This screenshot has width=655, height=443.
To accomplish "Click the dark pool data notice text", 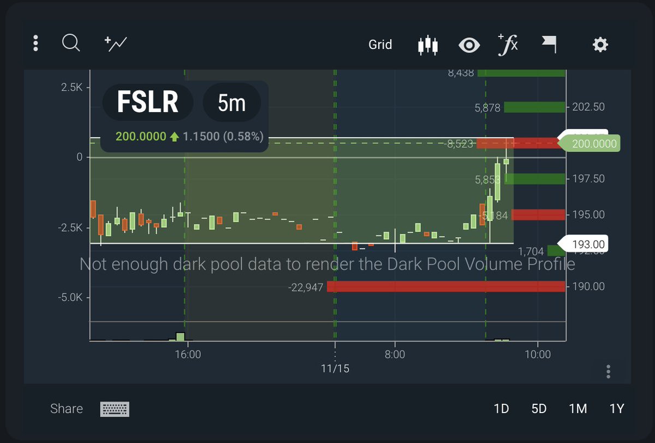I will [x=327, y=264].
